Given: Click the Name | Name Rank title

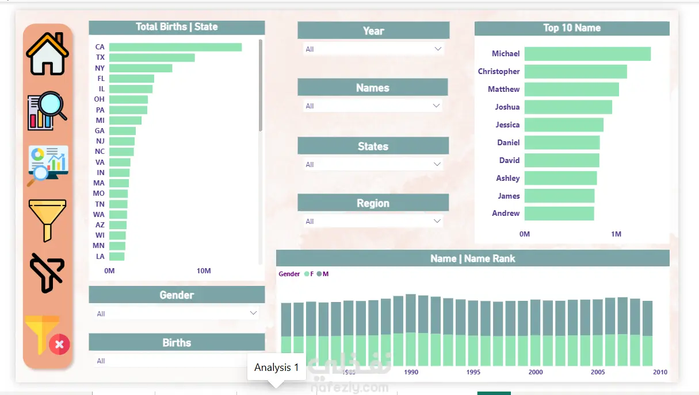Looking at the screenshot, I should click(473, 259).
